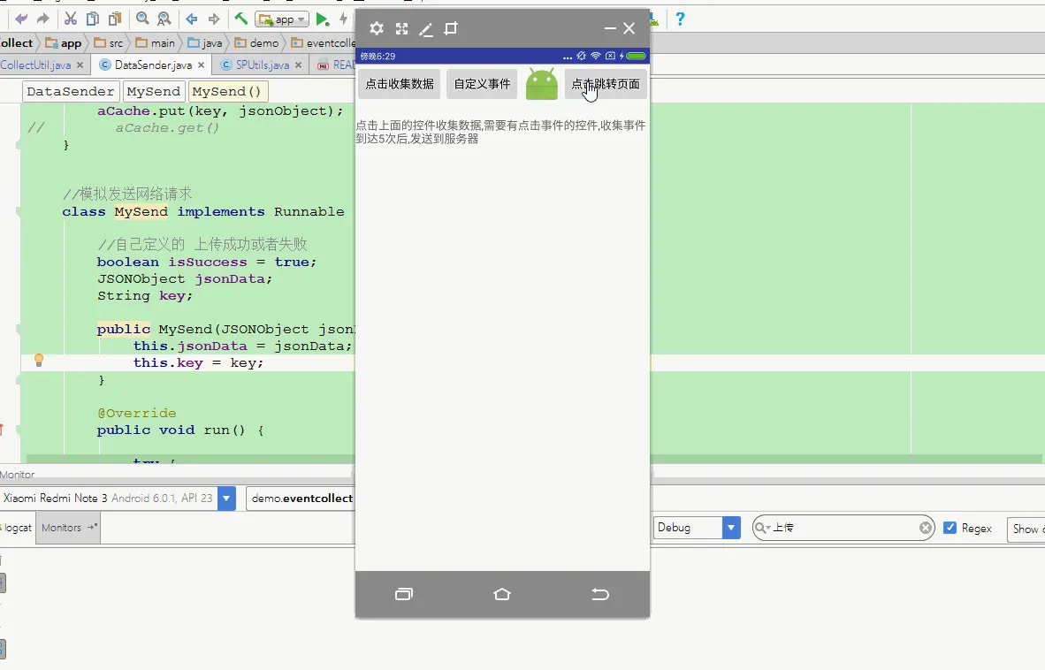Click the '@Override' annotation
Image resolution: width=1045 pixels, height=670 pixels.
[137, 413]
